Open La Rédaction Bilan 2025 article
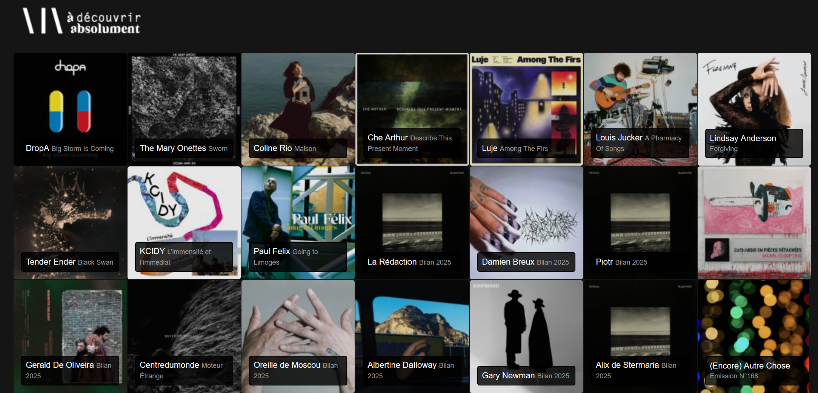This screenshot has height=393, width=818. 412,222
